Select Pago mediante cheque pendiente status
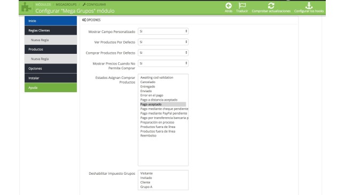This screenshot has height=195, width=345. 164,109
